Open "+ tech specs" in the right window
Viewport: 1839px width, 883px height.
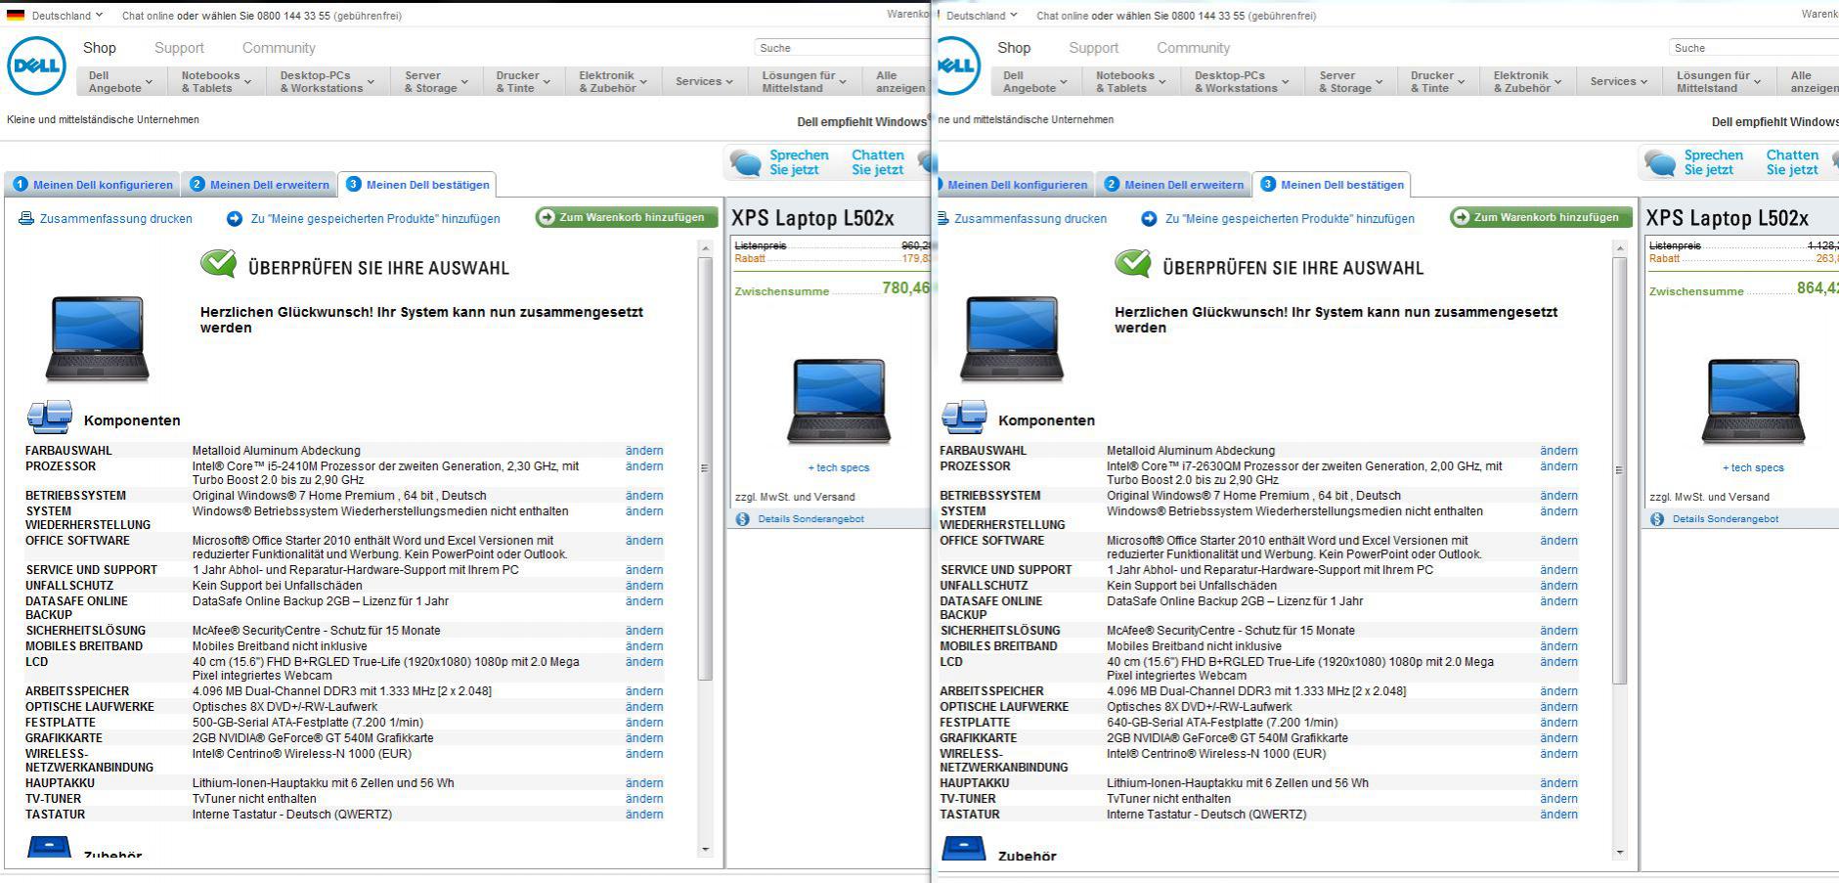click(x=1752, y=468)
